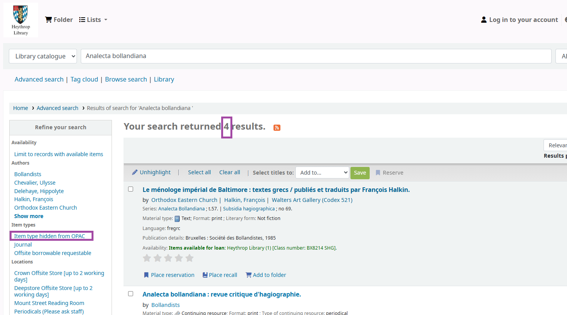Rate first result three stars
This screenshot has height=315, width=567.
(168, 258)
